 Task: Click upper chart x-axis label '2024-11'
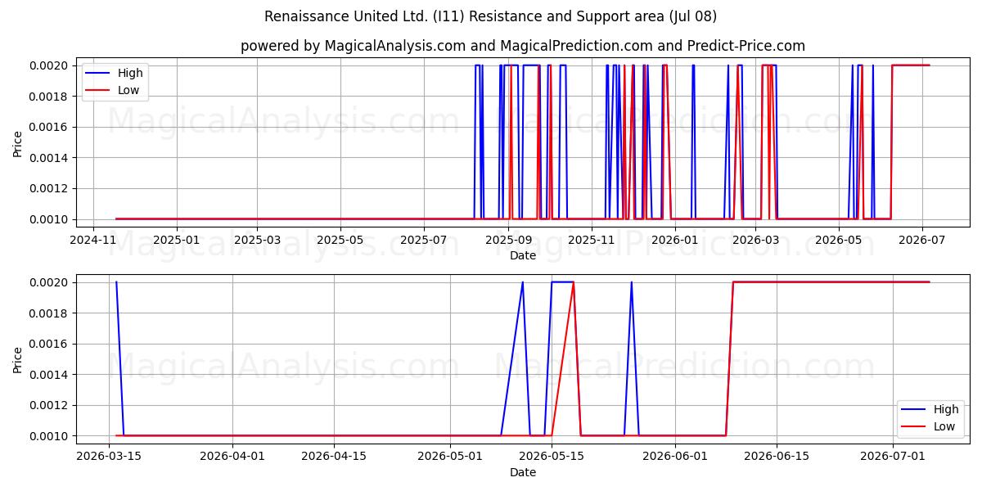coord(92,241)
